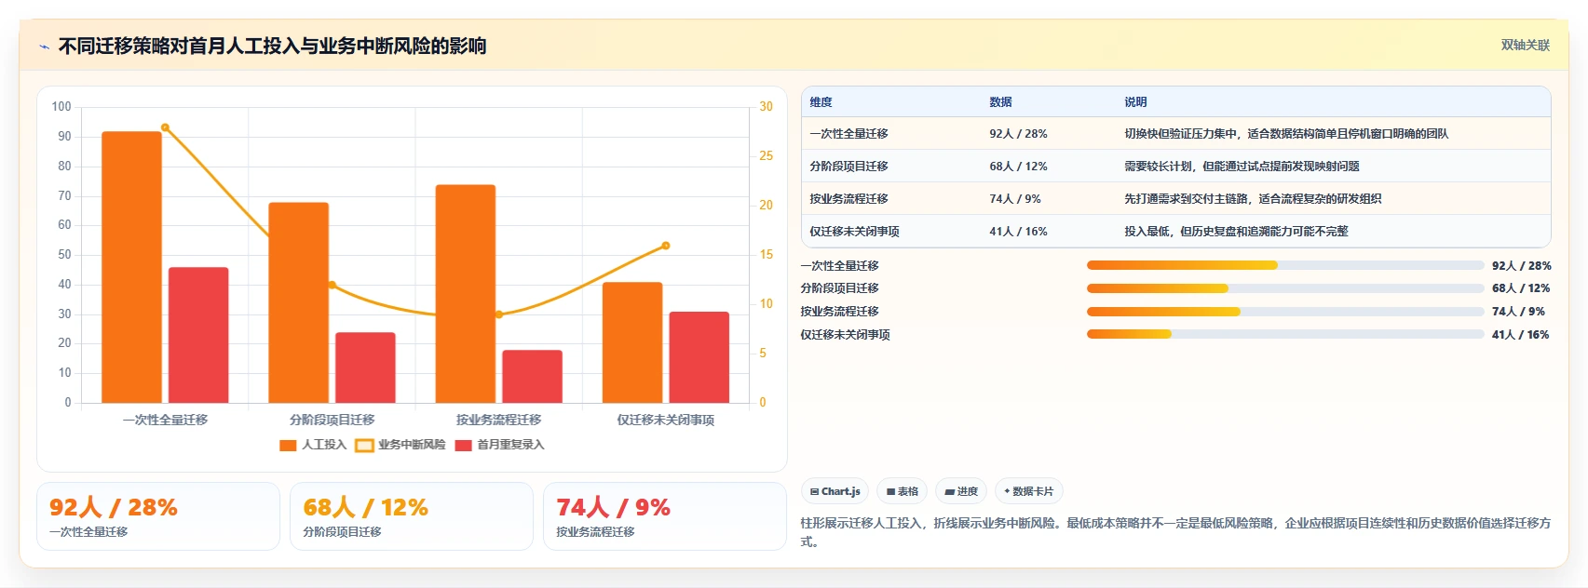1588x588 pixels.
Task: Click the 74人 / 9% data card
Action: coord(665,516)
